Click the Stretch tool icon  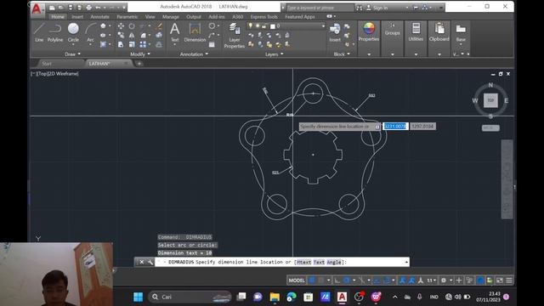click(121, 44)
